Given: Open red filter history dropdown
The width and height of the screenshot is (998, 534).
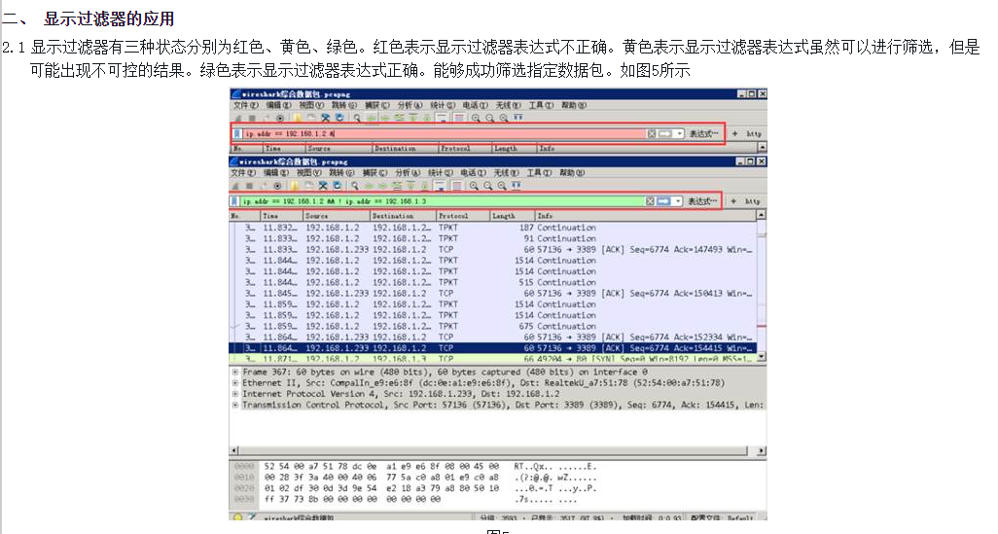Looking at the screenshot, I should 679,133.
